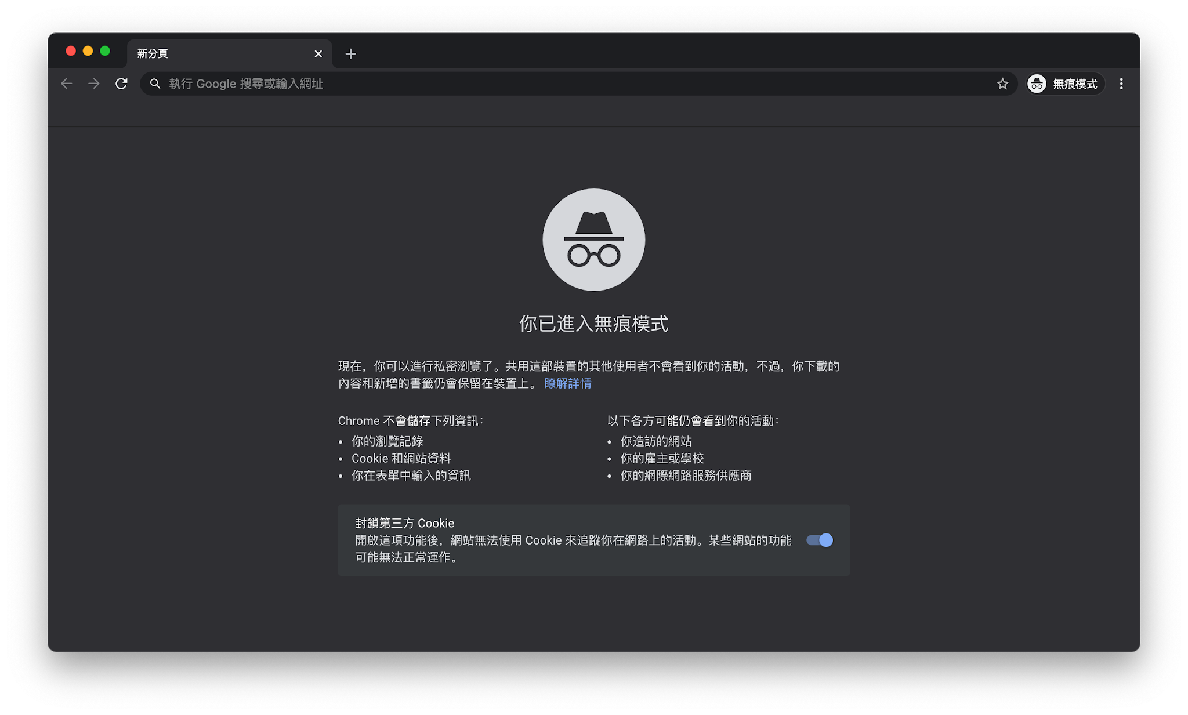Click the 無痕模式 incognito profile chip

(x=1074, y=84)
